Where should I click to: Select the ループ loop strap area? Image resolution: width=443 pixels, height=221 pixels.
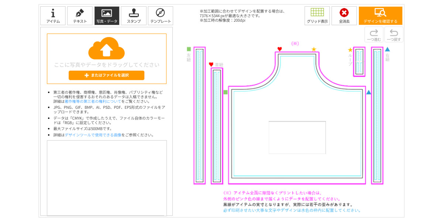click(x=359, y=62)
